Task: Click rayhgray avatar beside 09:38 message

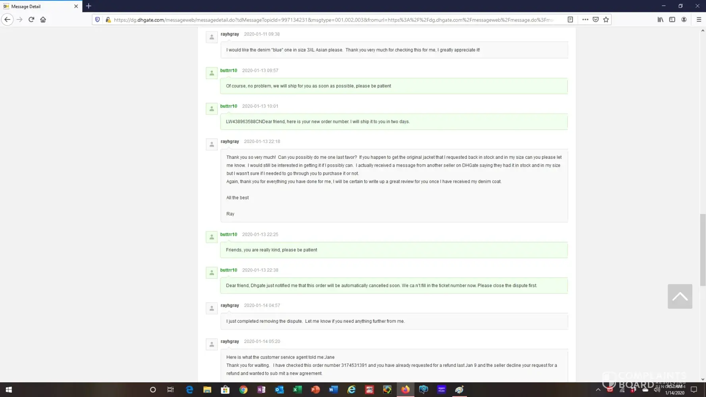Action: click(x=212, y=37)
